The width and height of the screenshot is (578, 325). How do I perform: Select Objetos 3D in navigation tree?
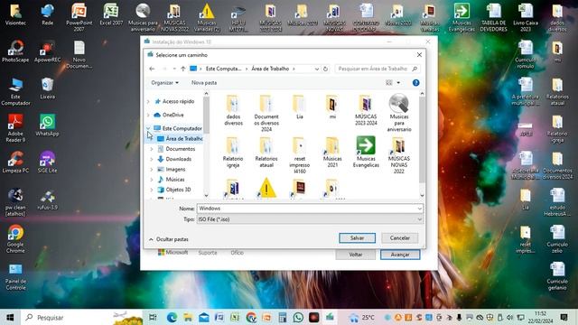(174, 190)
